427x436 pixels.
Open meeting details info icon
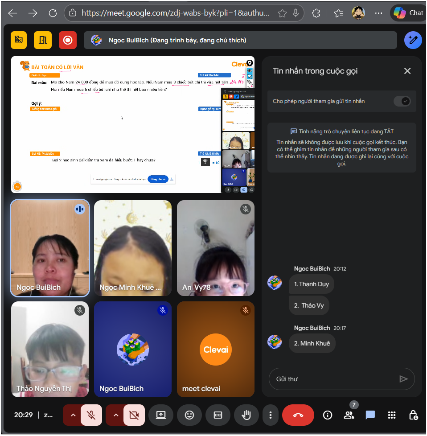coord(328,415)
